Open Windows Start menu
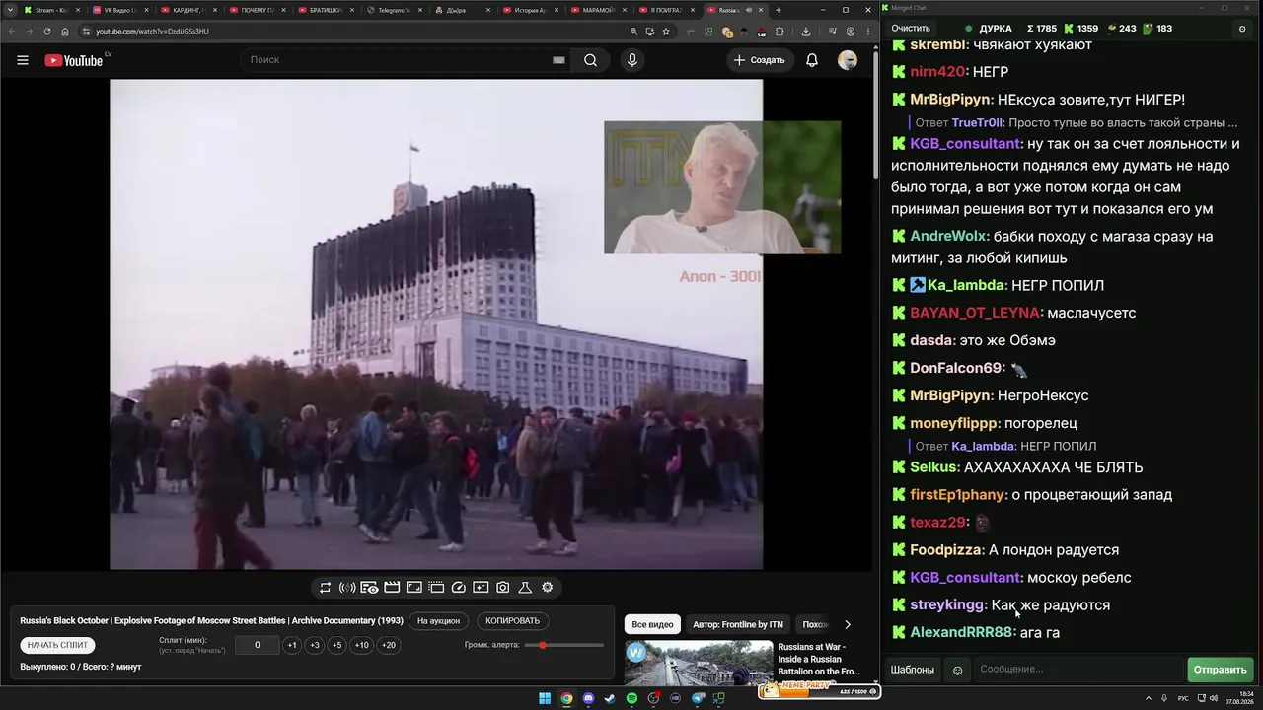This screenshot has width=1263, height=710. [545, 698]
